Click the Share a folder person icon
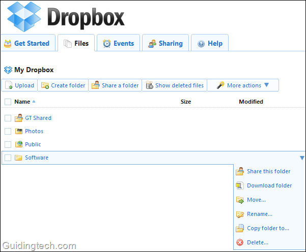The width and height of the screenshot is (306, 252). click(x=96, y=85)
